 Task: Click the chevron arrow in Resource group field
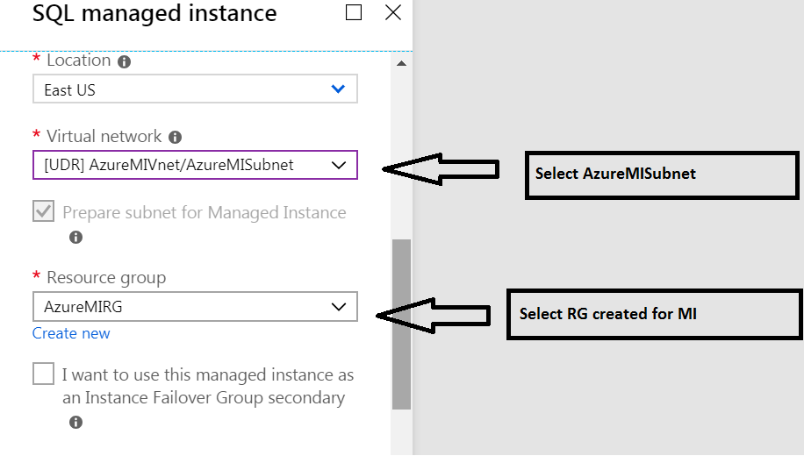[339, 307]
